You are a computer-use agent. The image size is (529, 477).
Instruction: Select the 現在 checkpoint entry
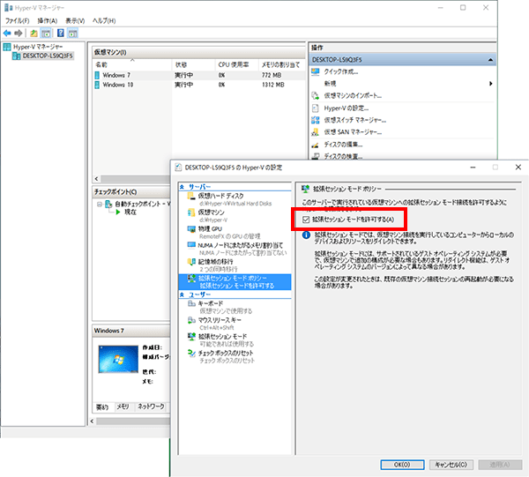coord(130,212)
